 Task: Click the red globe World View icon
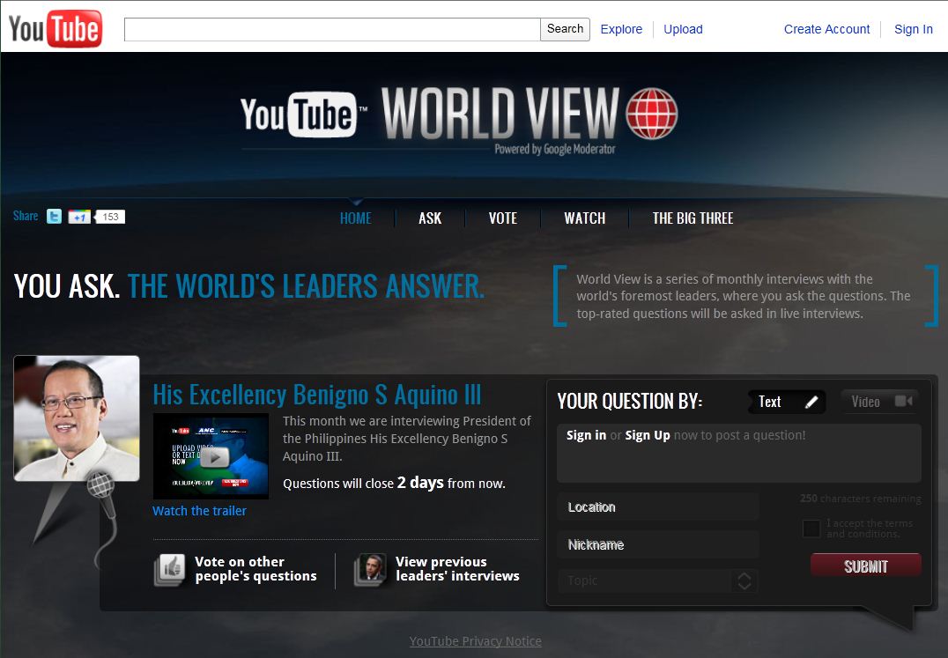tap(651, 114)
